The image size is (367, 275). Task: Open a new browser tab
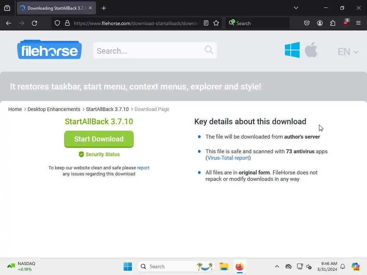click(104, 8)
